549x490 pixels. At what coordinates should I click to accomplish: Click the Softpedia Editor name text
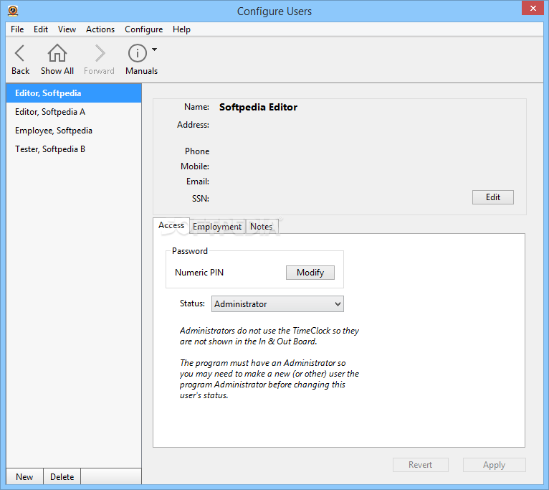(x=259, y=107)
